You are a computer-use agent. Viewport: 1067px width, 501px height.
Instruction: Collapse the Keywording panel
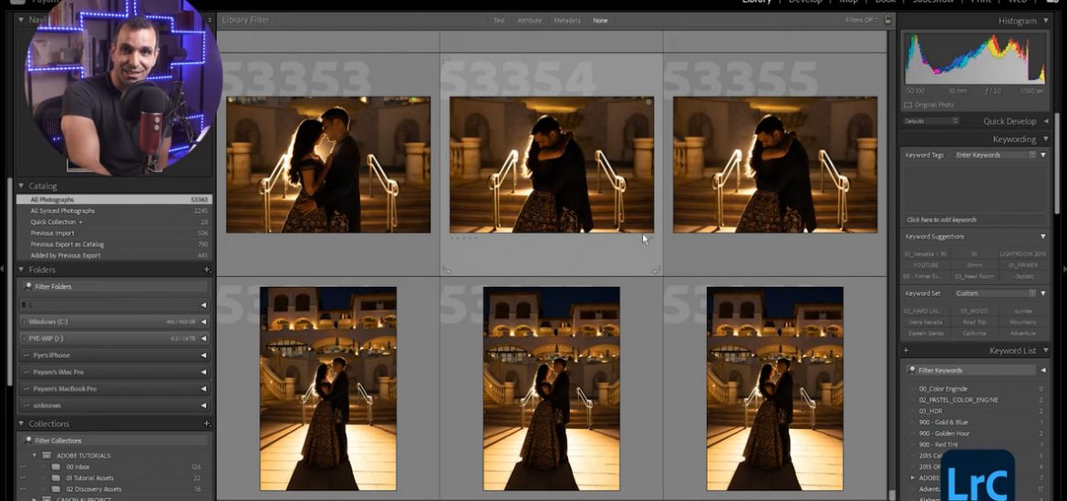point(1046,138)
